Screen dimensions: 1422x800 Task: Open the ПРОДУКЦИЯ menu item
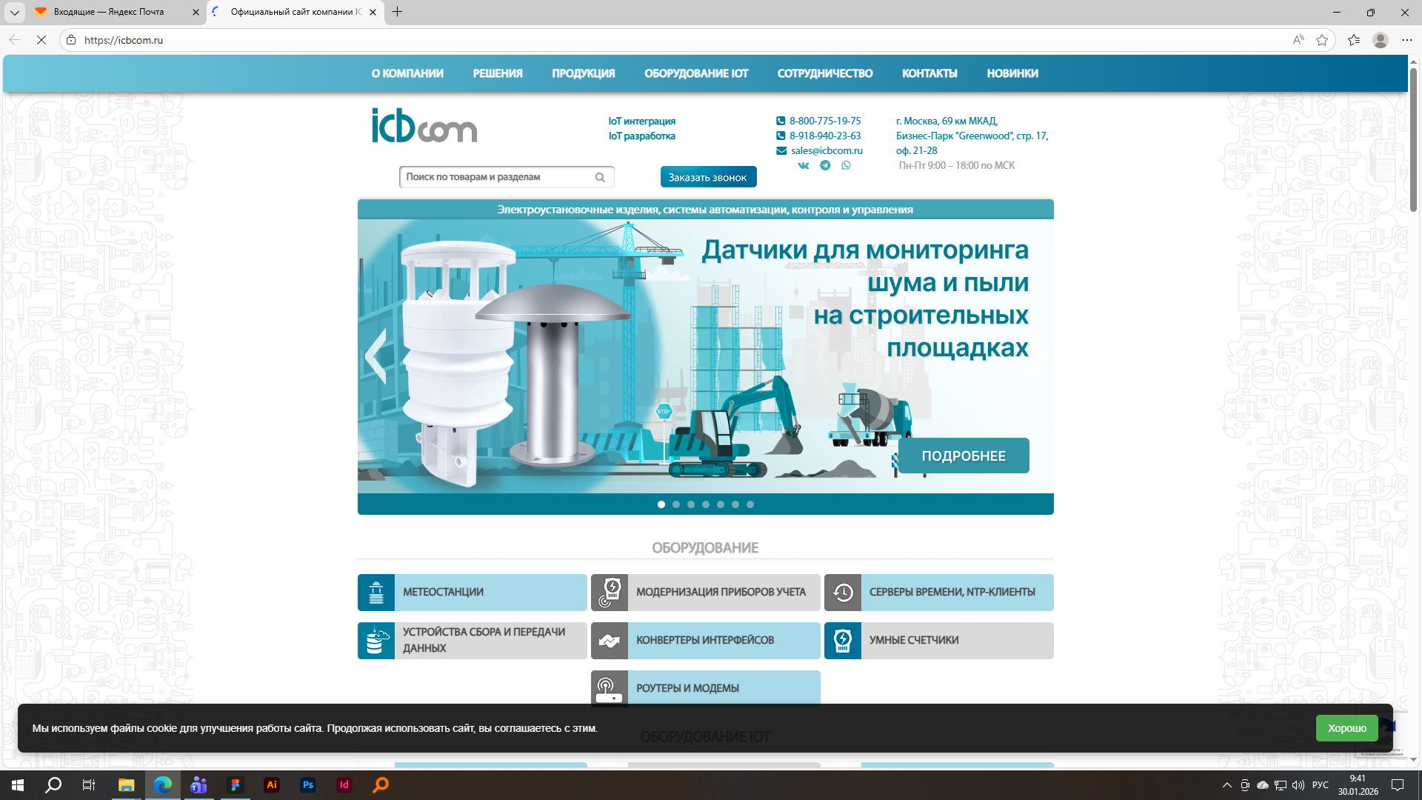click(583, 73)
